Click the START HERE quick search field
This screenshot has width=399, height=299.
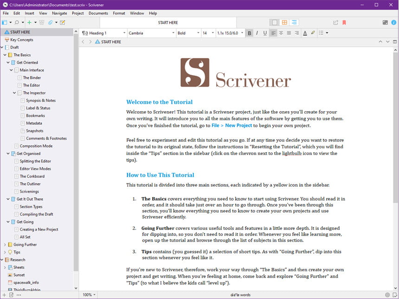click(x=168, y=23)
